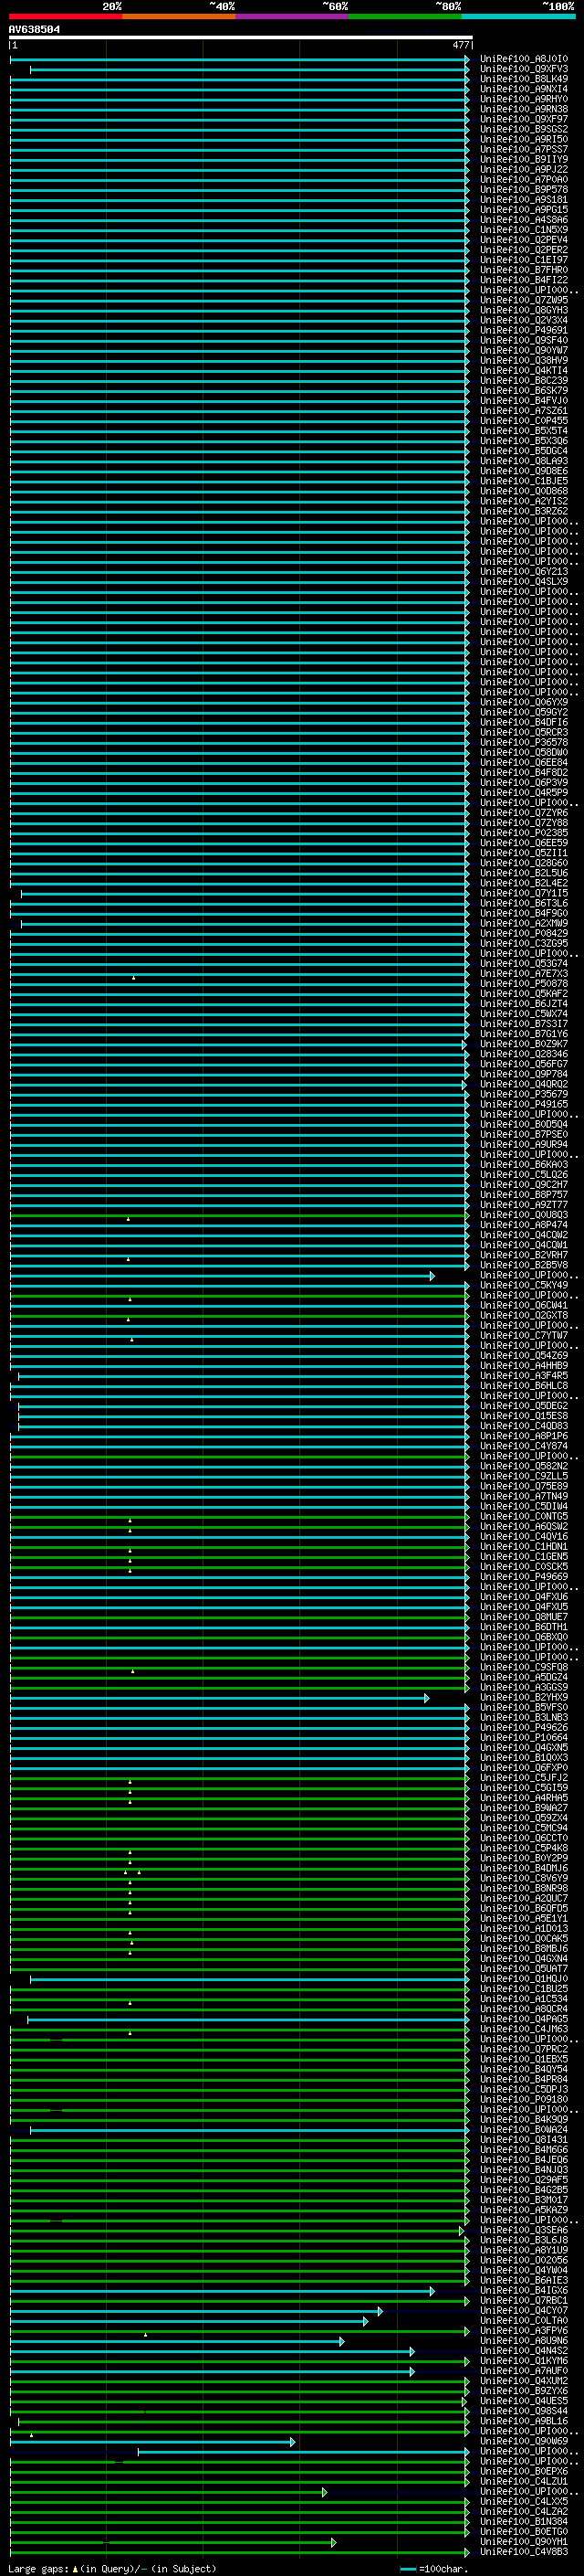Click the green ~80% identity legend segment
This screenshot has height=2576, width=584.
coord(405,17)
